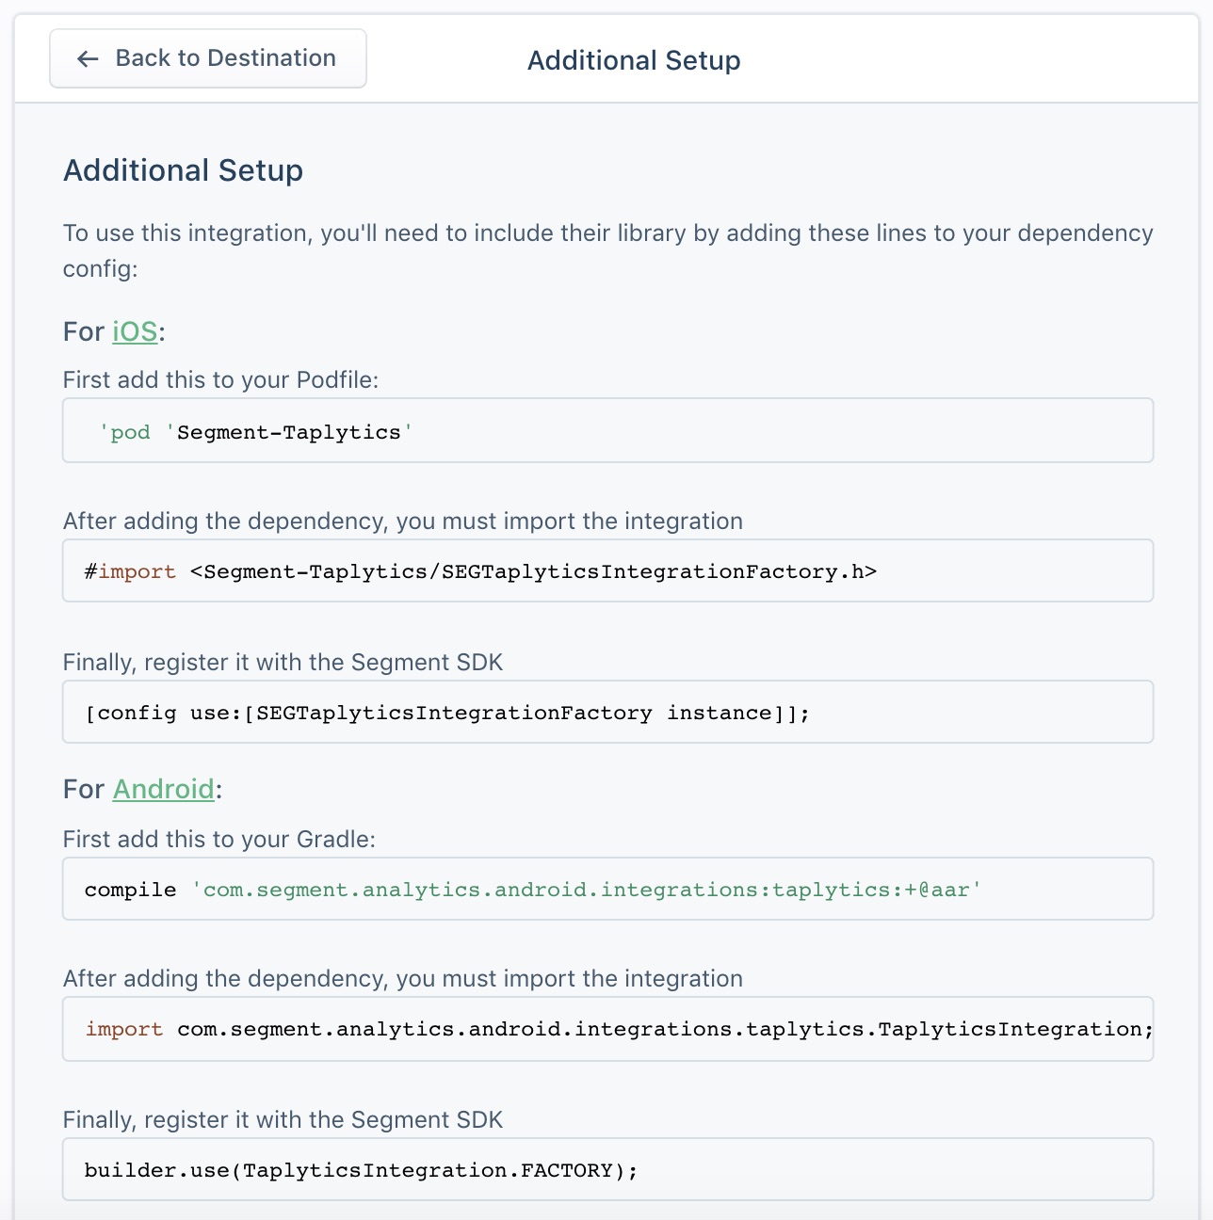The width and height of the screenshot is (1213, 1220).
Task: Click 'After adding the dependency' text above #import block
Action: pos(402,521)
